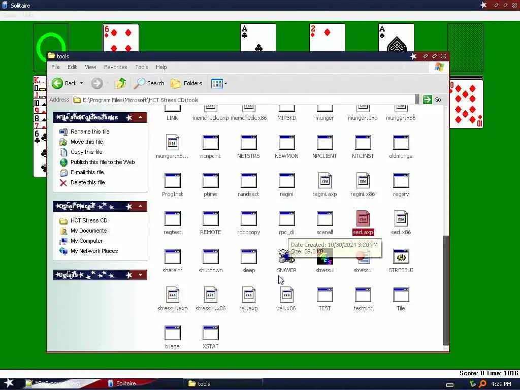Select the testplot executable icon

coord(363,295)
